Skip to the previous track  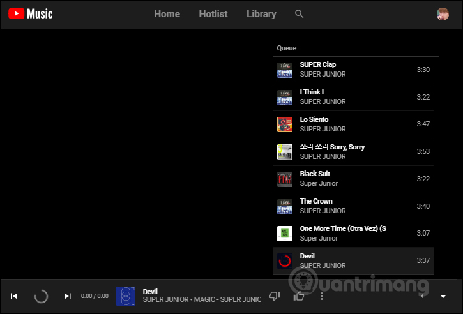point(14,295)
